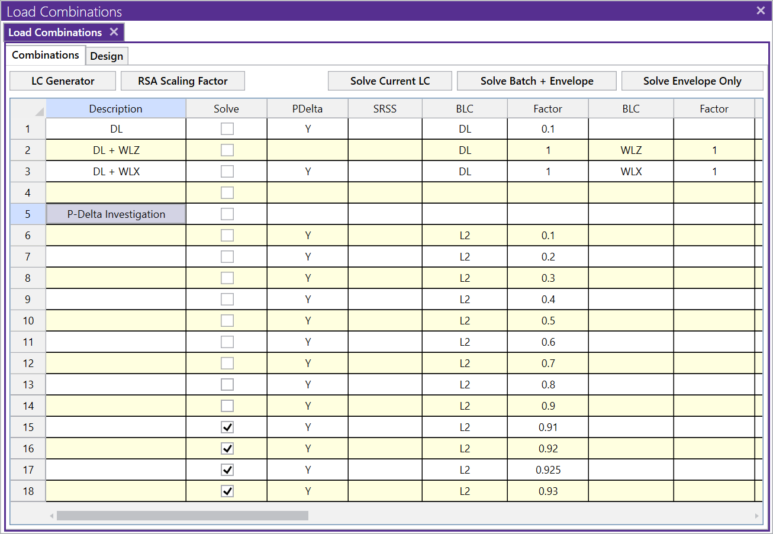Click Solve Envelope Only button
The height and width of the screenshot is (534, 773).
692,81
